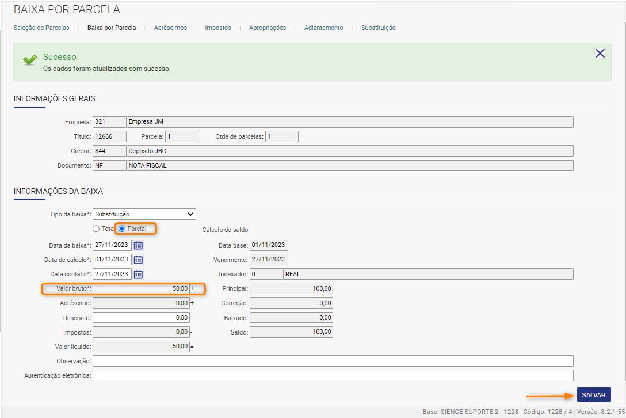Open calendar picker for Data da baixa
Screen dimensions: 626x418
click(138, 245)
